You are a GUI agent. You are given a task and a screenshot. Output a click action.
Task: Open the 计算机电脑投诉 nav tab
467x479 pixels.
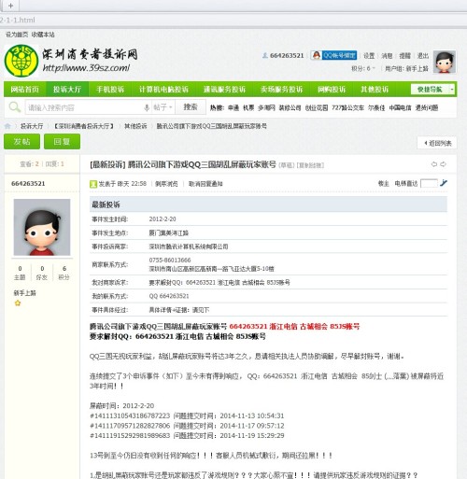[163, 90]
